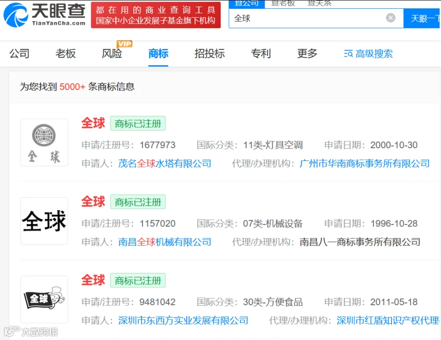Open 高级搜索 advanced search
The height and width of the screenshot is (340, 441).
click(x=368, y=54)
